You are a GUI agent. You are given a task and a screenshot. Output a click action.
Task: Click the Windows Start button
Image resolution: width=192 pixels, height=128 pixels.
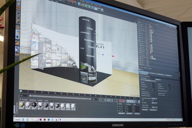pos(17,119)
